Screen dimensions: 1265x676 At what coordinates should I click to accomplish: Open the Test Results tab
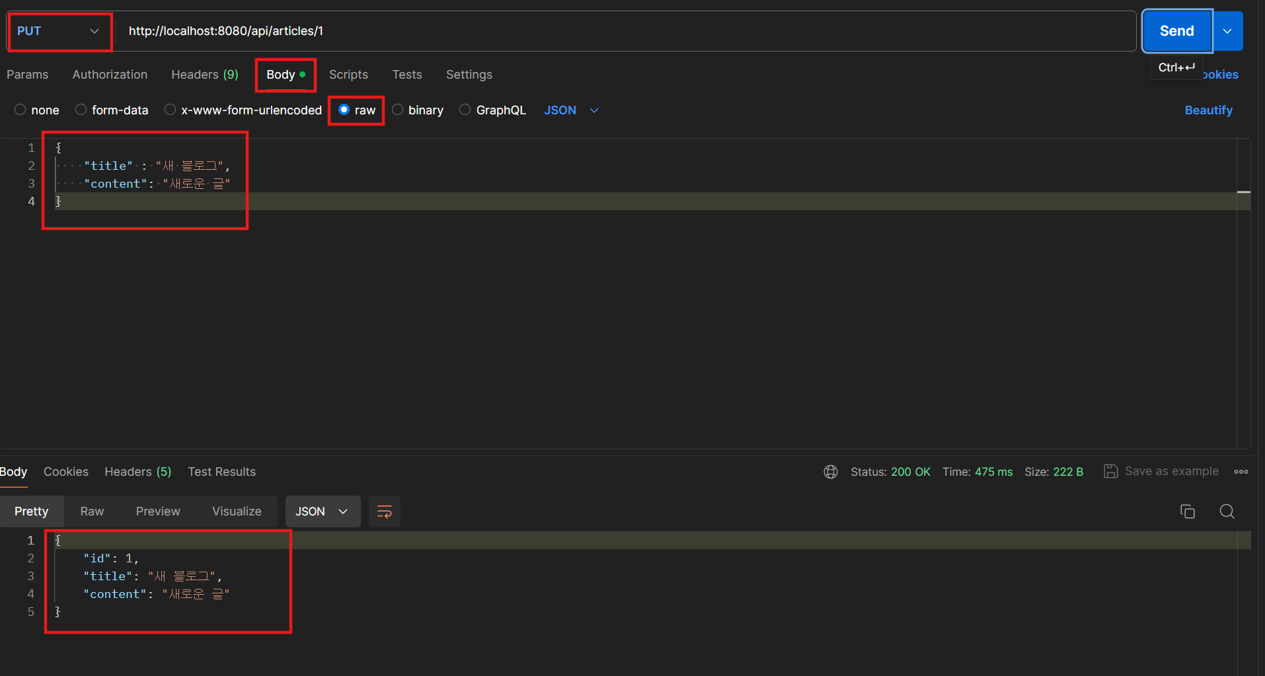221,472
